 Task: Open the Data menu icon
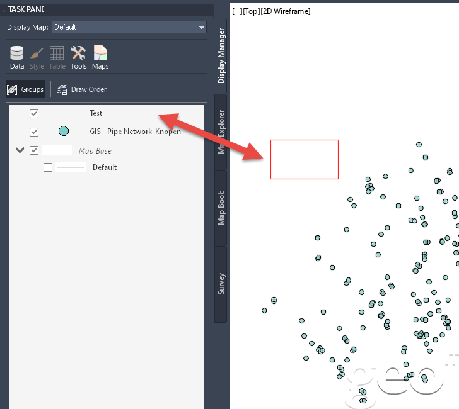point(16,57)
